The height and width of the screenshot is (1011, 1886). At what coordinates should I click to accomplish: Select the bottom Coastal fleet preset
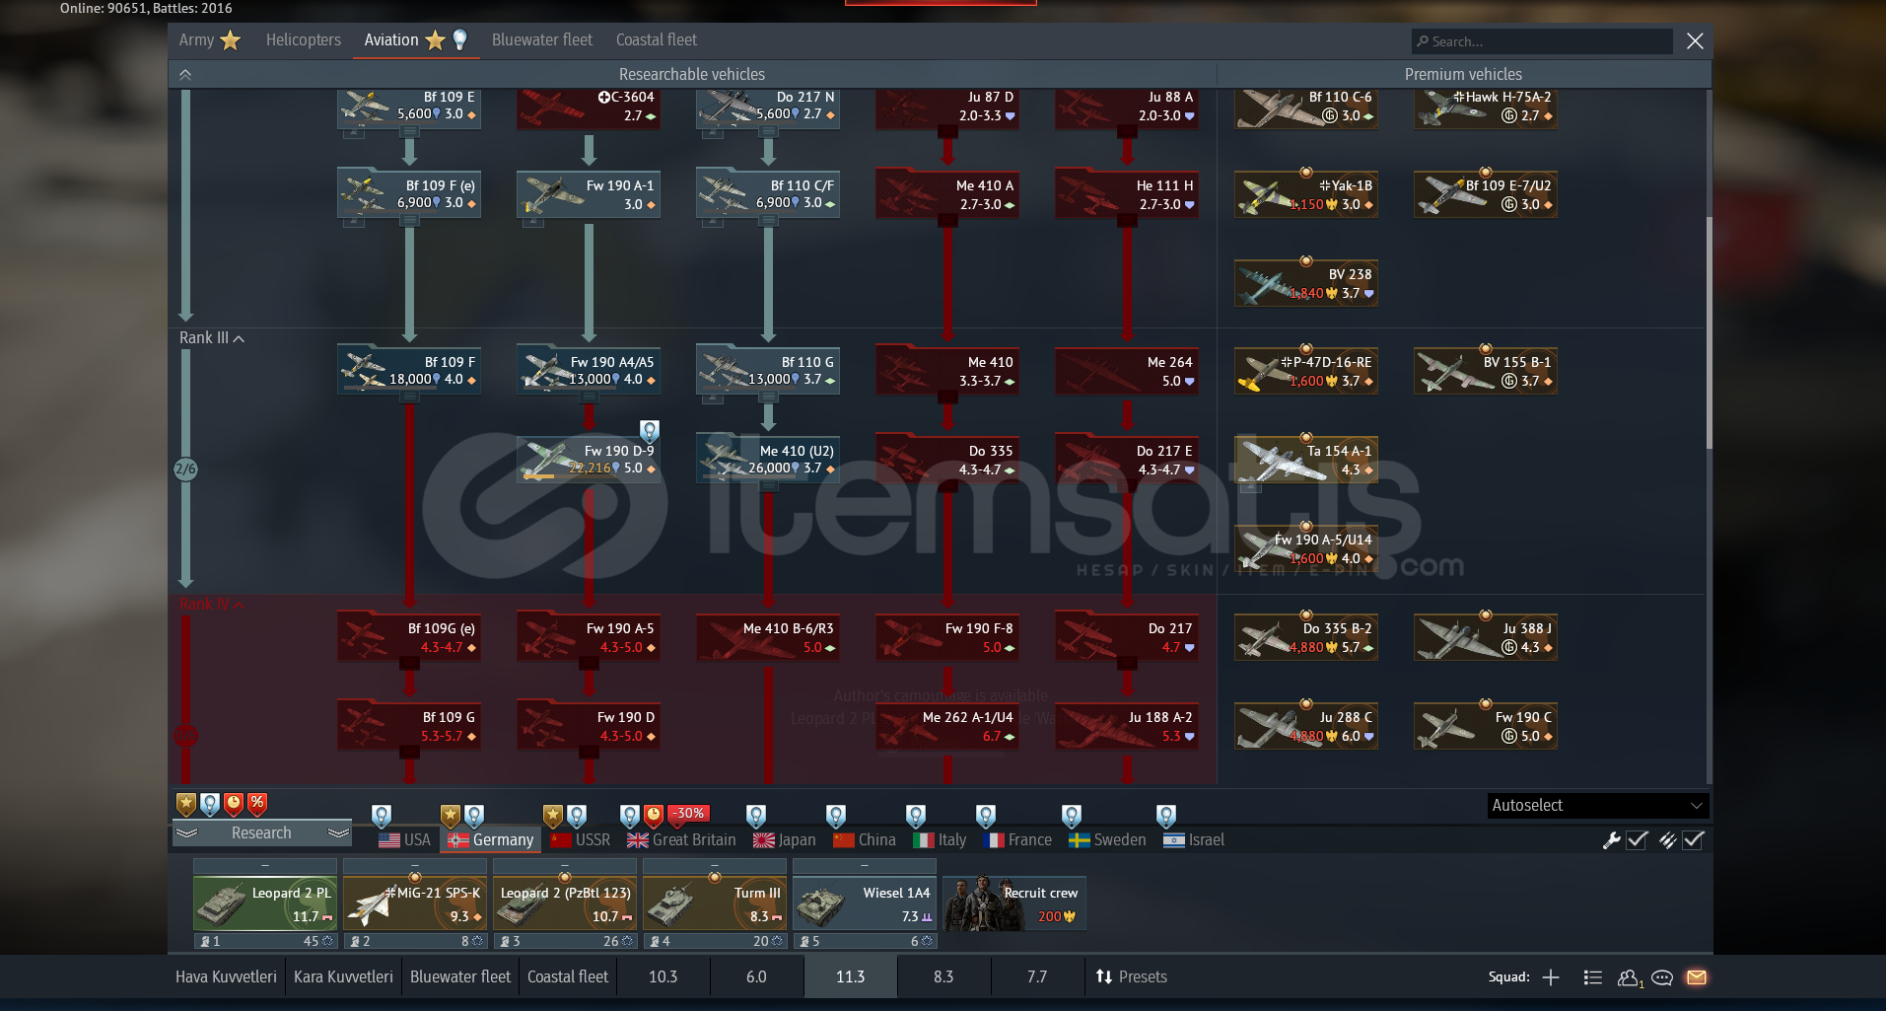(x=568, y=977)
